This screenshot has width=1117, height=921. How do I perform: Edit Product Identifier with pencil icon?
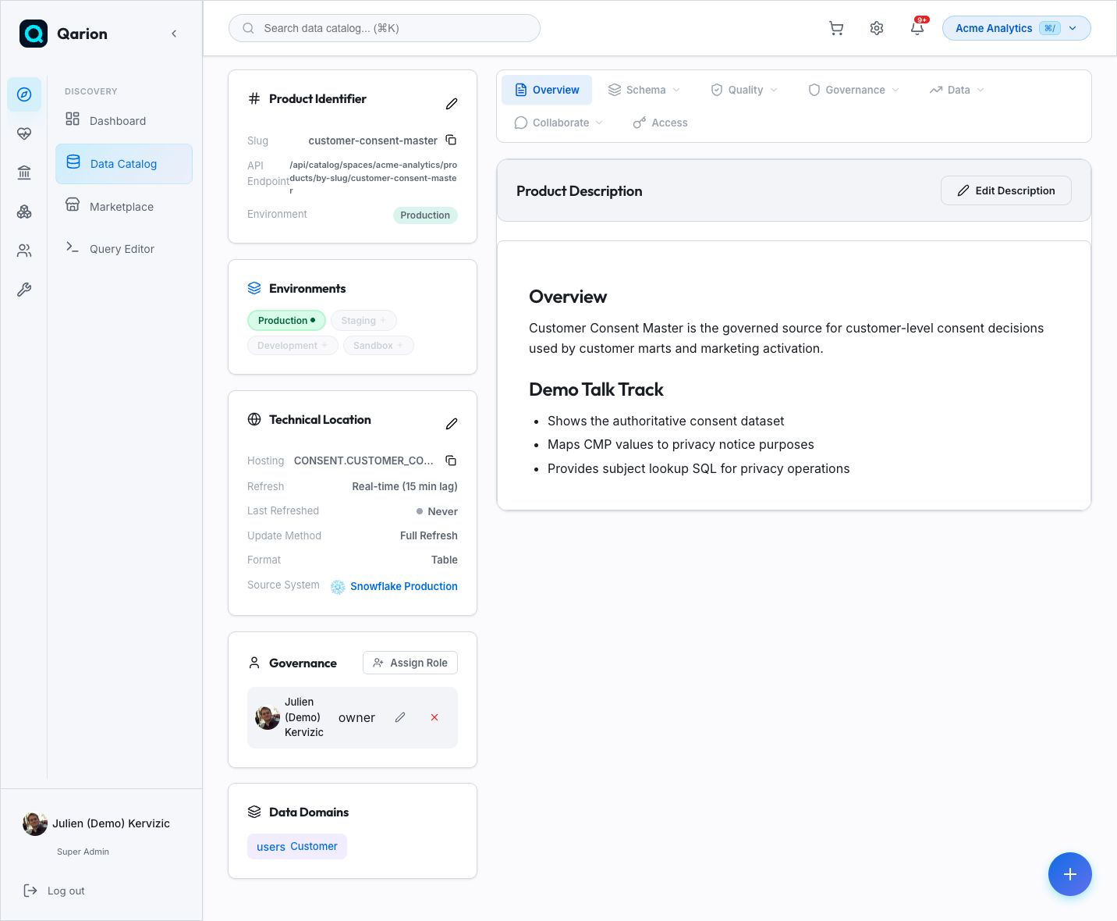pos(452,104)
